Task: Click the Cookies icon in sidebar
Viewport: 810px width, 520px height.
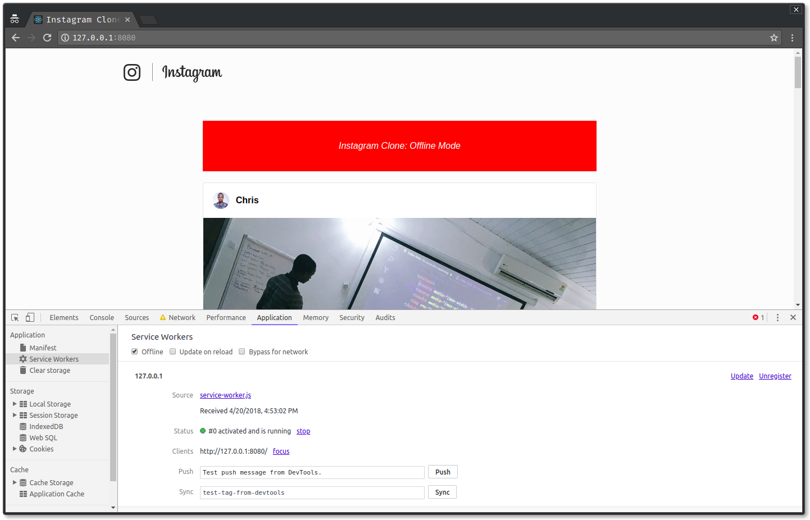Action: coord(23,449)
